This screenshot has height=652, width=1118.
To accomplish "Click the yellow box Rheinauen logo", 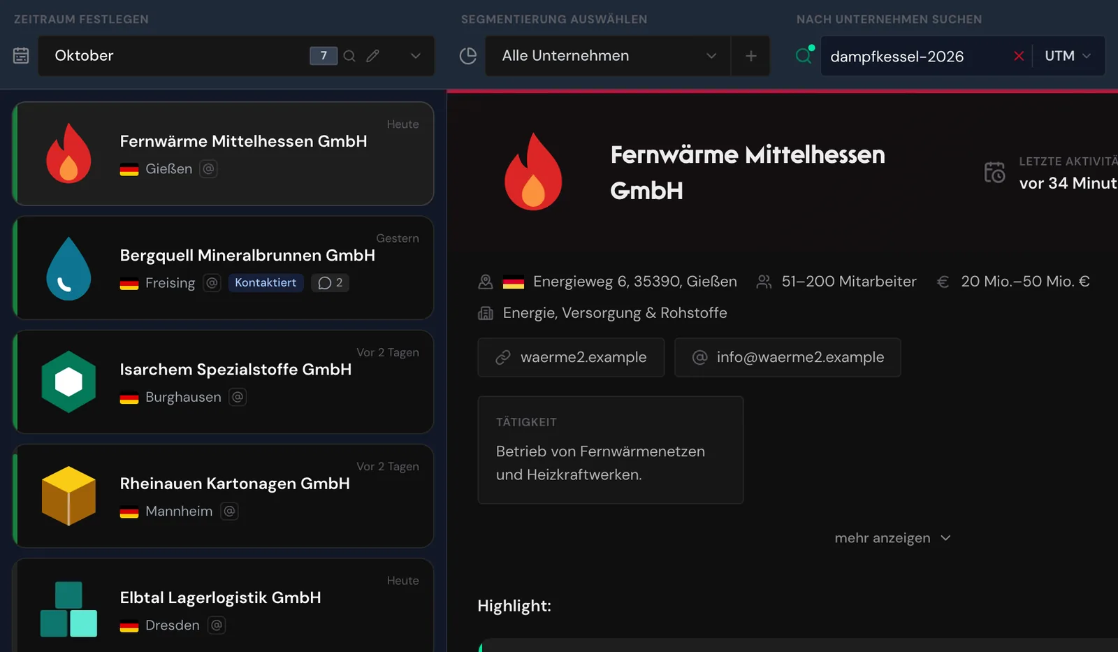I will pyautogui.click(x=68, y=496).
